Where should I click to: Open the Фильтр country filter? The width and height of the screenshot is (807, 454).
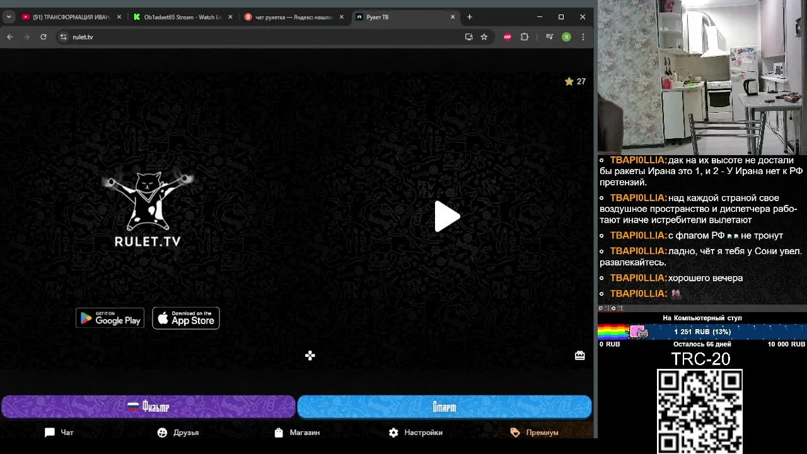(x=148, y=407)
